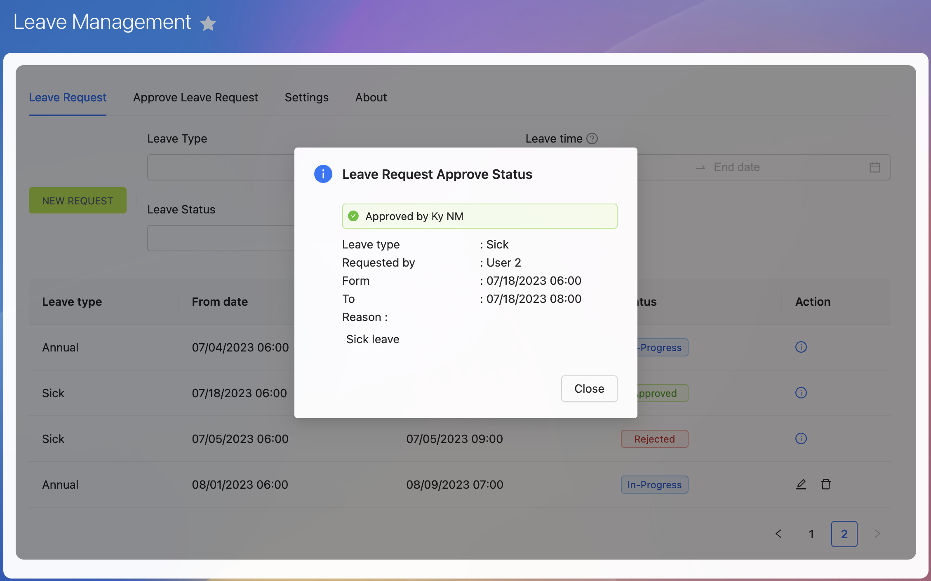Open the Leave Type dropdown
Screen dimensions: 931x581
tap(221, 167)
